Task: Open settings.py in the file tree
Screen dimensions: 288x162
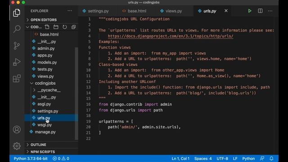Action: click(x=48, y=111)
